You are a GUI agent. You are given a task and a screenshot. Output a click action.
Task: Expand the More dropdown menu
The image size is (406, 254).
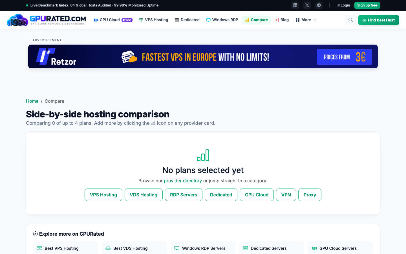tap(306, 20)
